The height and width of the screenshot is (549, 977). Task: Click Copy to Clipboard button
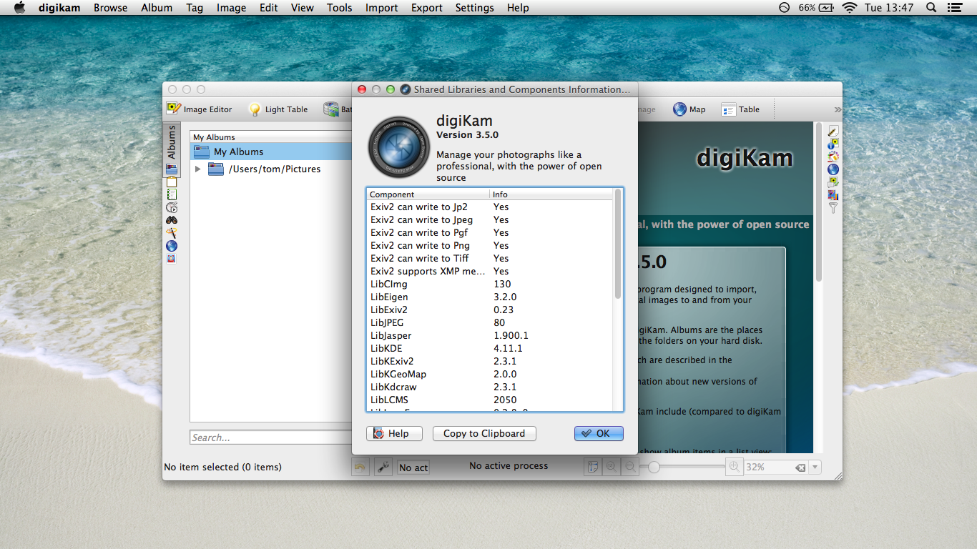[484, 433]
